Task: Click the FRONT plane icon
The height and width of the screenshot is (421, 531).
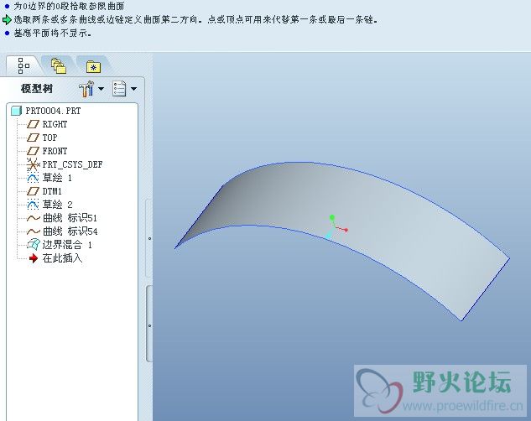Action: [33, 151]
